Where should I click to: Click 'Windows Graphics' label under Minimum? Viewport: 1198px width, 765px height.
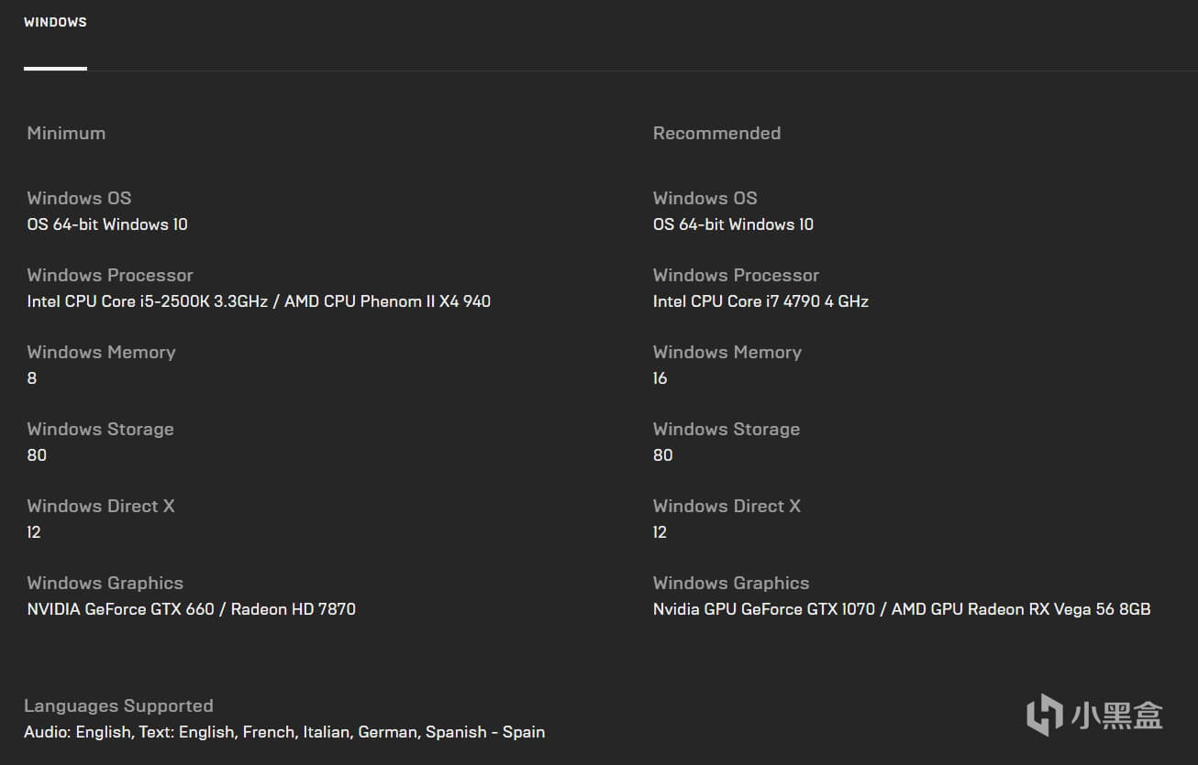coord(105,583)
